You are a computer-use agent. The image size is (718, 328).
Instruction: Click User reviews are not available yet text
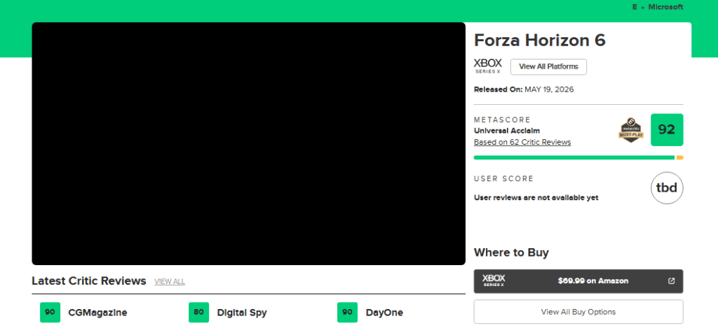pos(536,198)
